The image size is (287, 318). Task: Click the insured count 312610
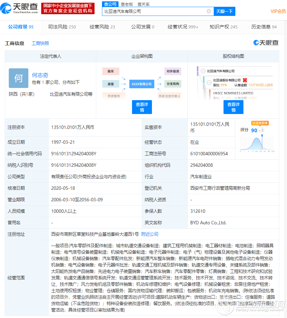(x=198, y=211)
